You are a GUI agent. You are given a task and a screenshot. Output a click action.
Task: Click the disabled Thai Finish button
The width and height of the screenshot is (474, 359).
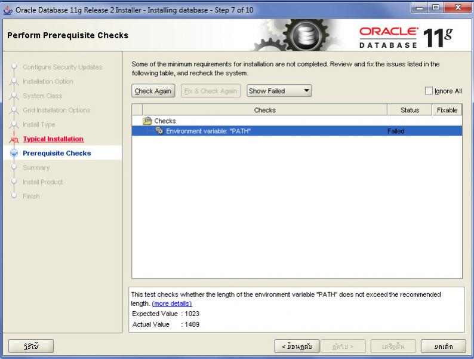point(393,346)
